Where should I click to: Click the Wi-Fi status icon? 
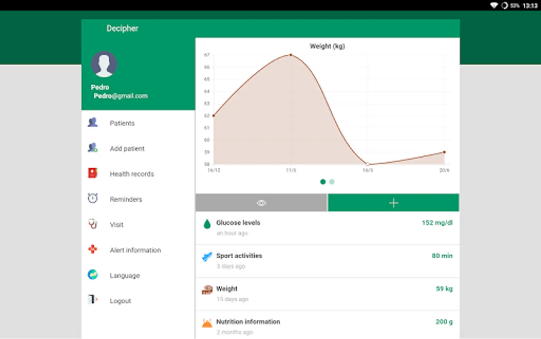coord(494,5)
